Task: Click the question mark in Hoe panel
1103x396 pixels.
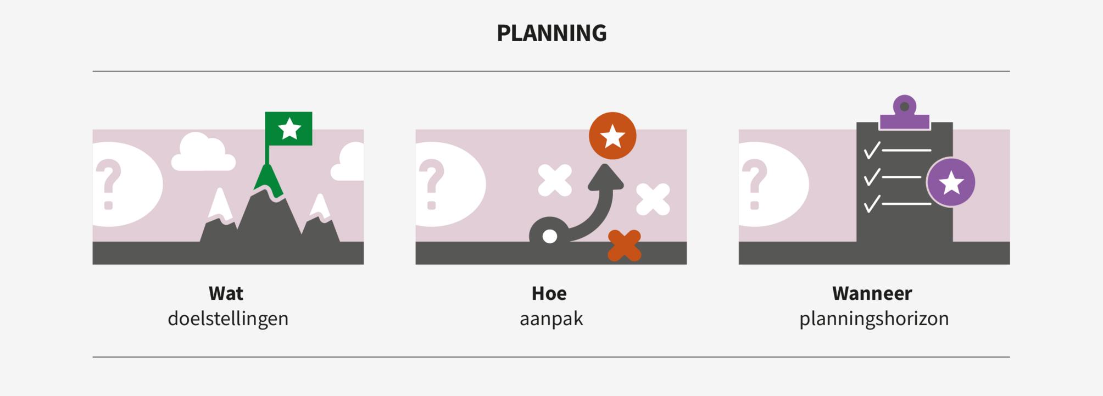Action: 432,184
